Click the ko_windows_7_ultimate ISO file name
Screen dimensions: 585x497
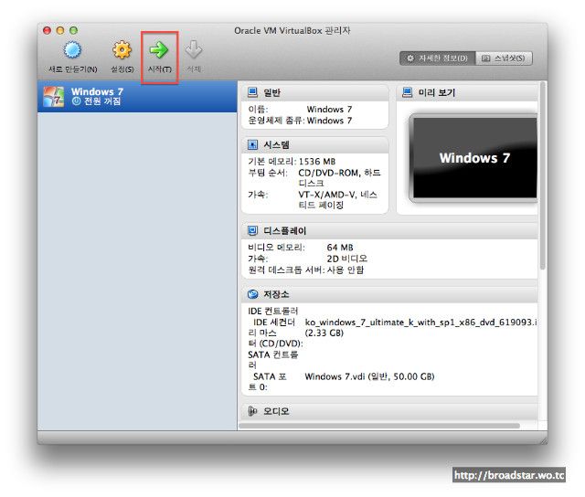(x=420, y=323)
